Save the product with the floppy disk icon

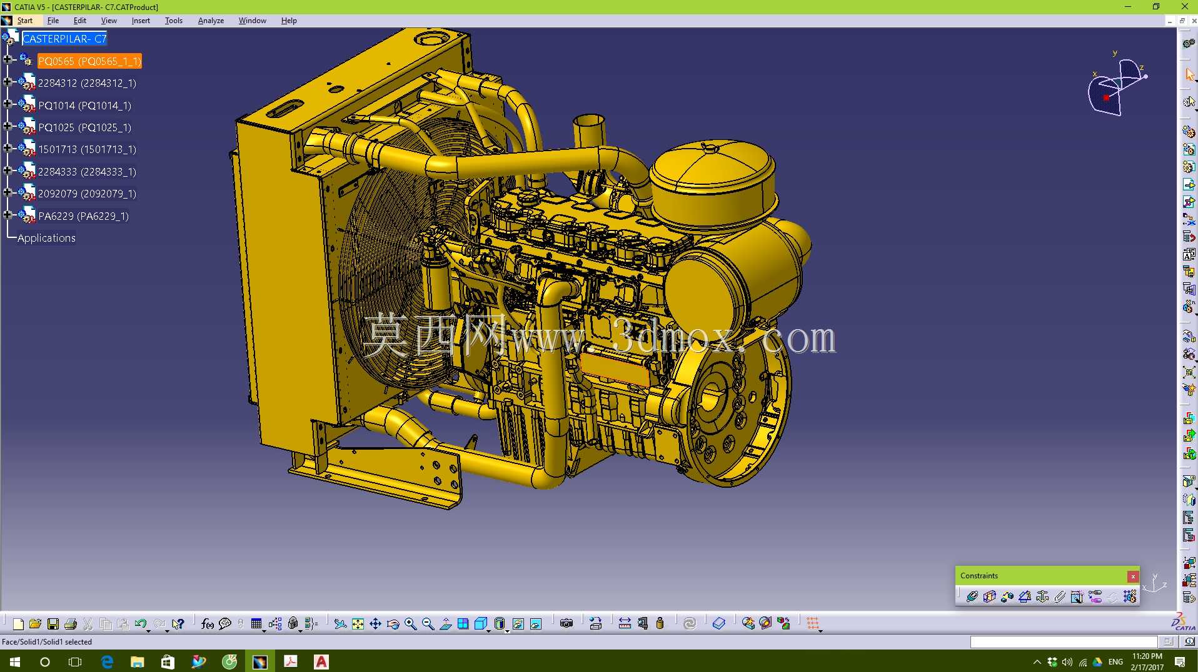click(53, 623)
